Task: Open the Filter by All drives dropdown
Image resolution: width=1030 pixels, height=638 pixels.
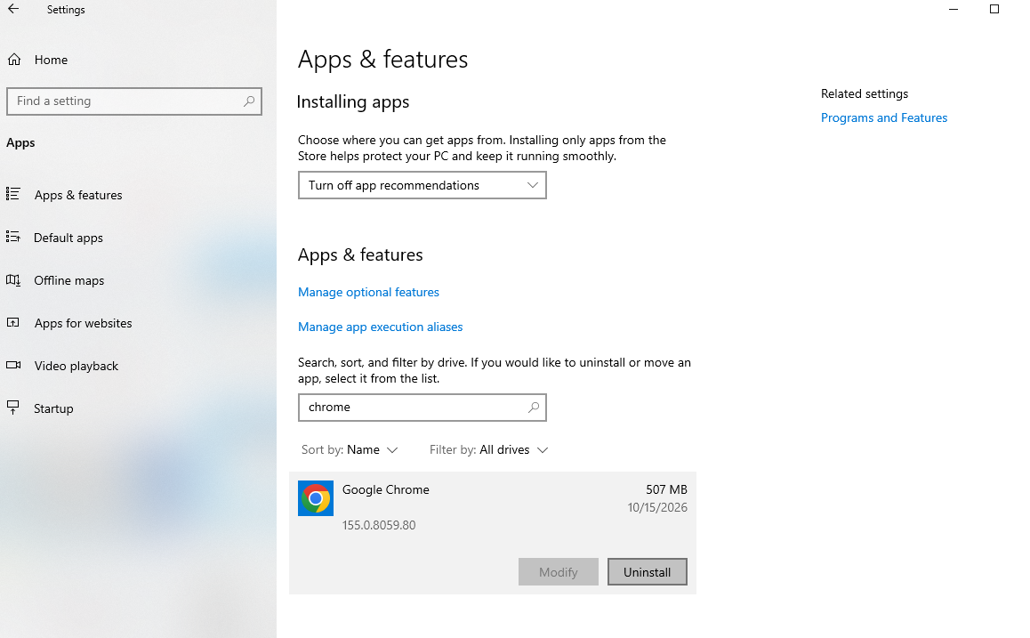Action: click(x=488, y=450)
